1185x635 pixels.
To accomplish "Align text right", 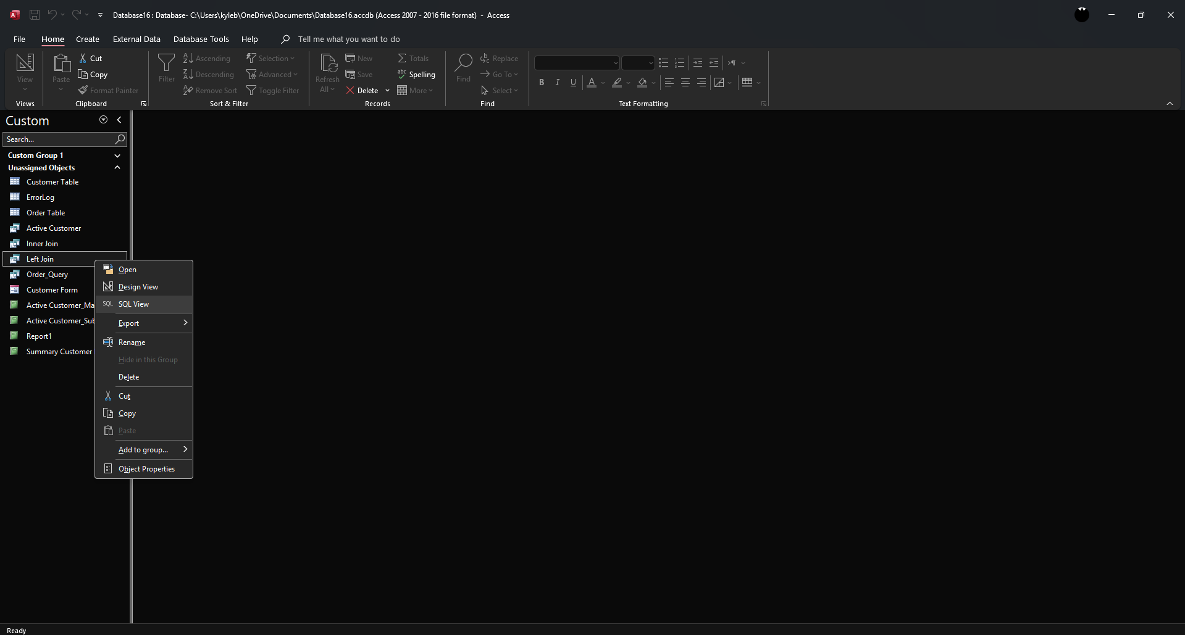I will click(701, 82).
